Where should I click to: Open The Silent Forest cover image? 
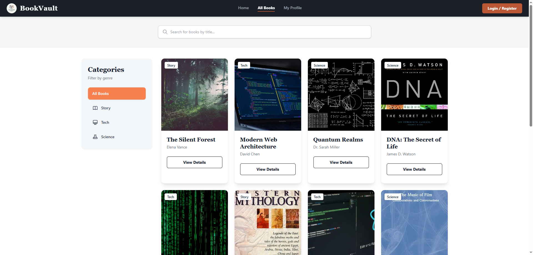click(x=195, y=95)
